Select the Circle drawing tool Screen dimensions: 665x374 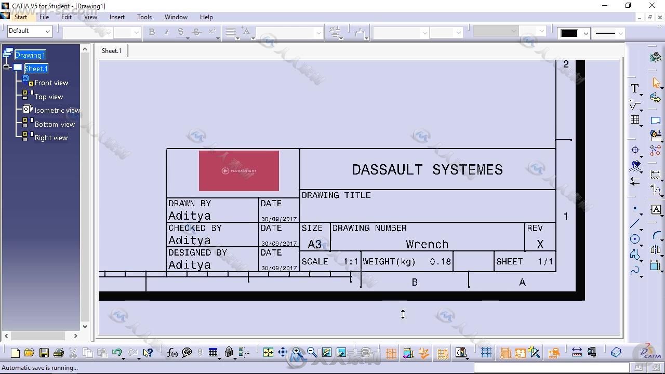[635, 239]
